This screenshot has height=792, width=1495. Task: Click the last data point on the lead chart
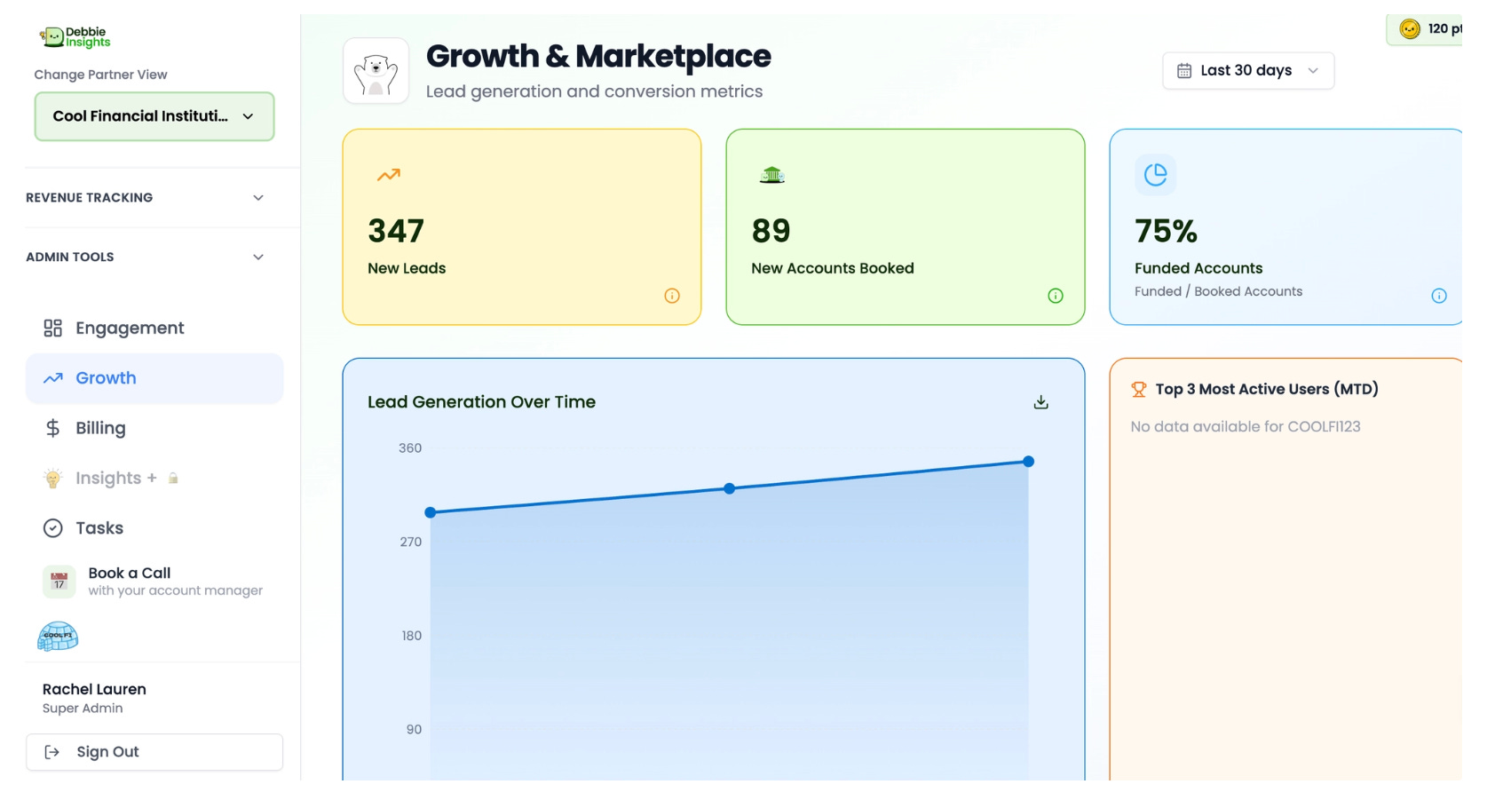pyautogui.click(x=1028, y=462)
